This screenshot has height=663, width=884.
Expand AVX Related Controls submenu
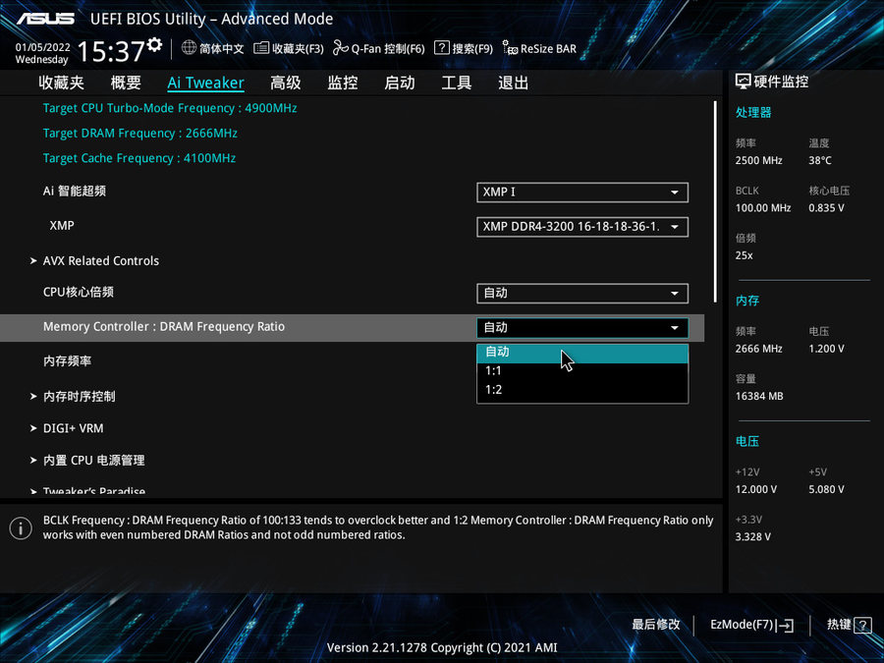pos(100,261)
